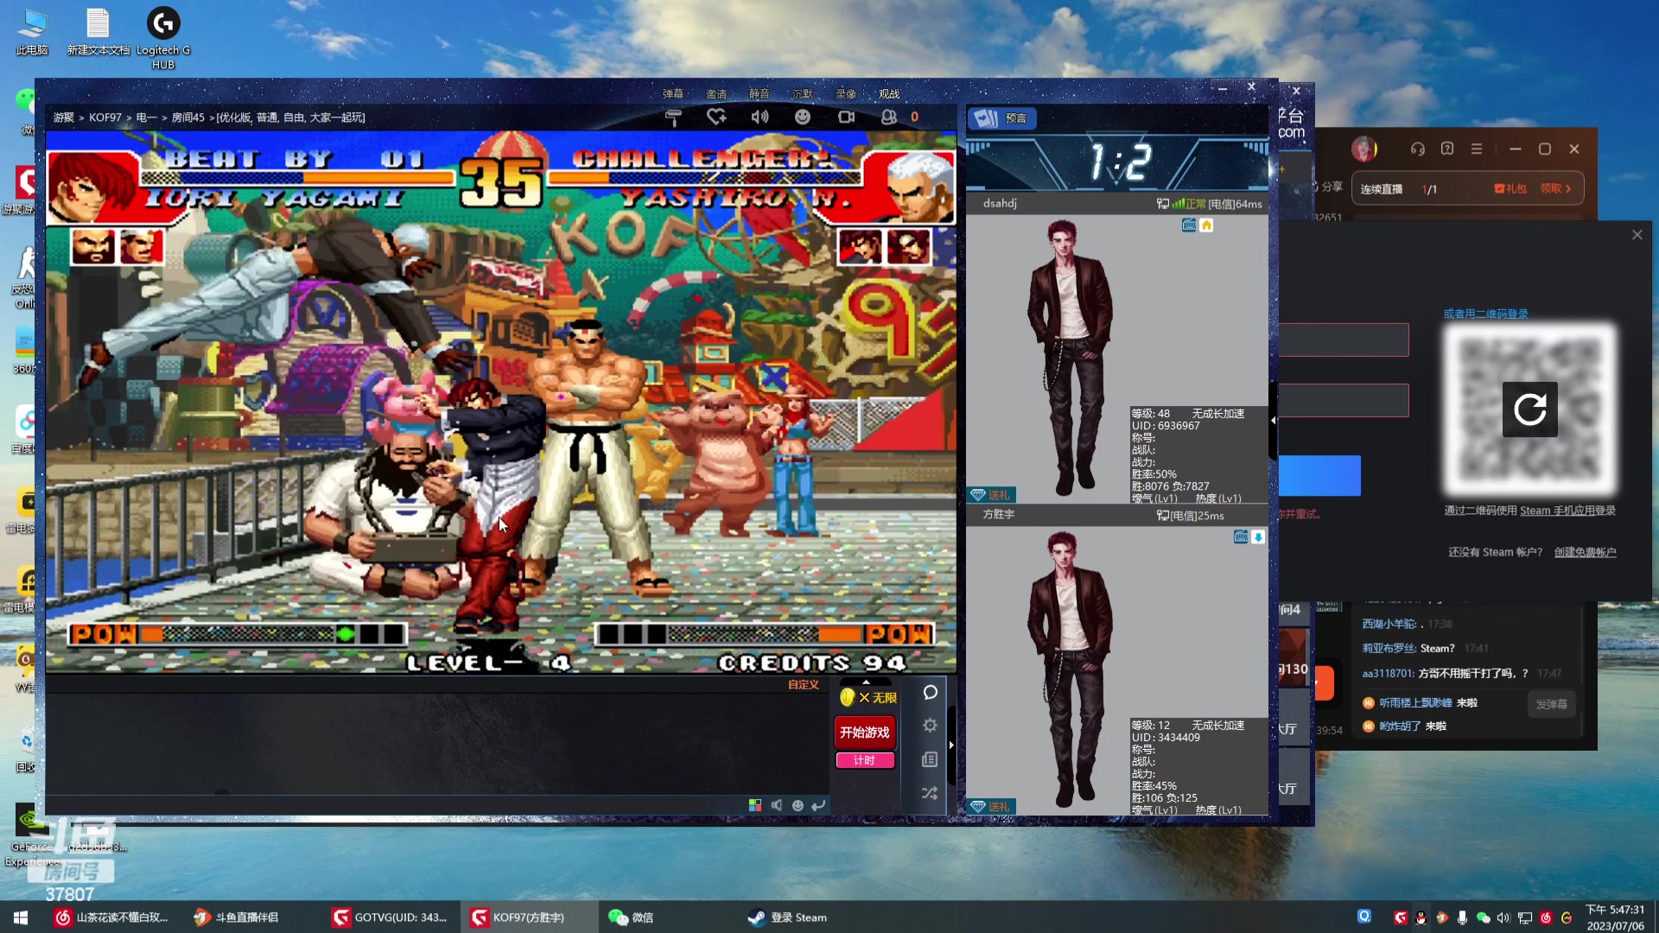1659x933 pixels.
Task: Click the 录像 menu label
Action: (846, 94)
